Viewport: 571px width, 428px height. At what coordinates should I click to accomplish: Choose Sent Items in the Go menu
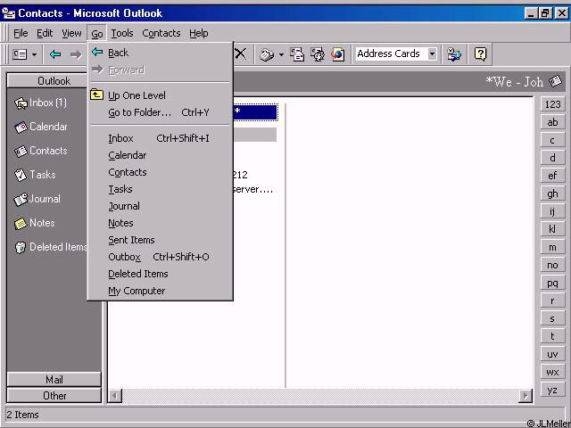[161, 240]
